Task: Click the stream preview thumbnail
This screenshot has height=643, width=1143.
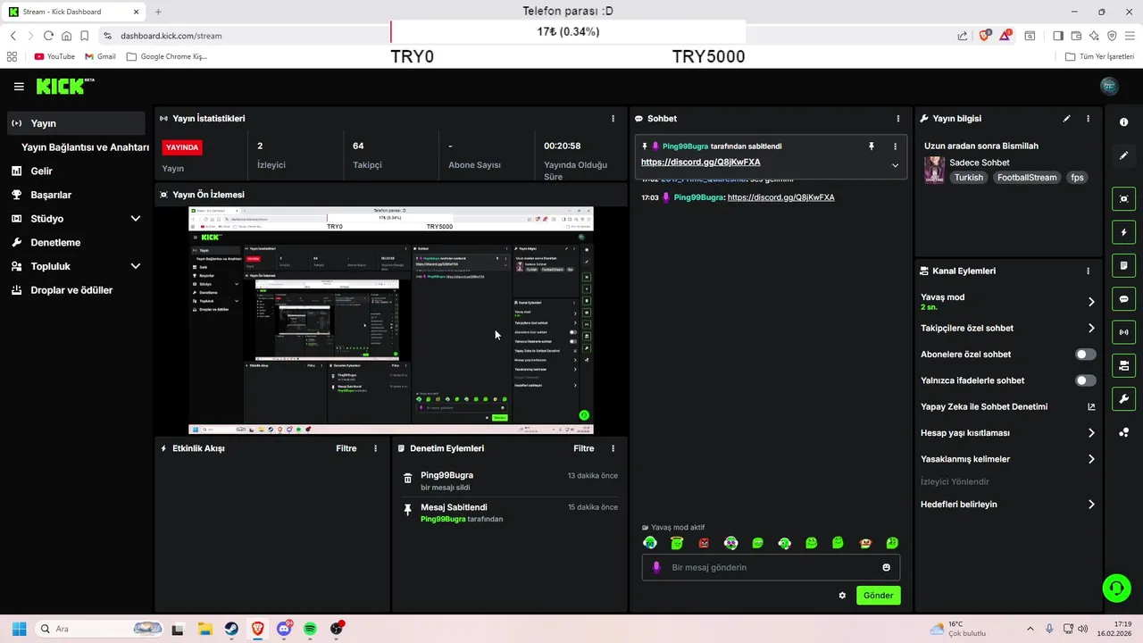Action: coord(391,320)
